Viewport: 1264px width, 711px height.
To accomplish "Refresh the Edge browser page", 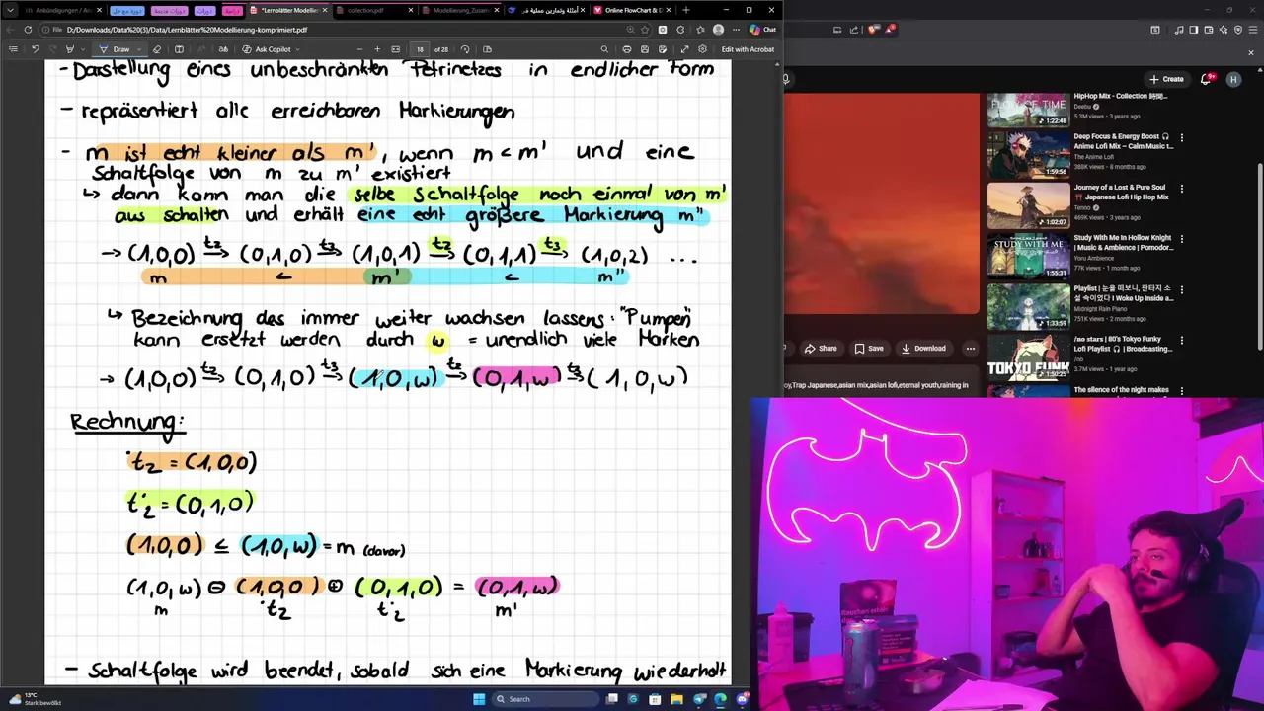I will point(28,30).
